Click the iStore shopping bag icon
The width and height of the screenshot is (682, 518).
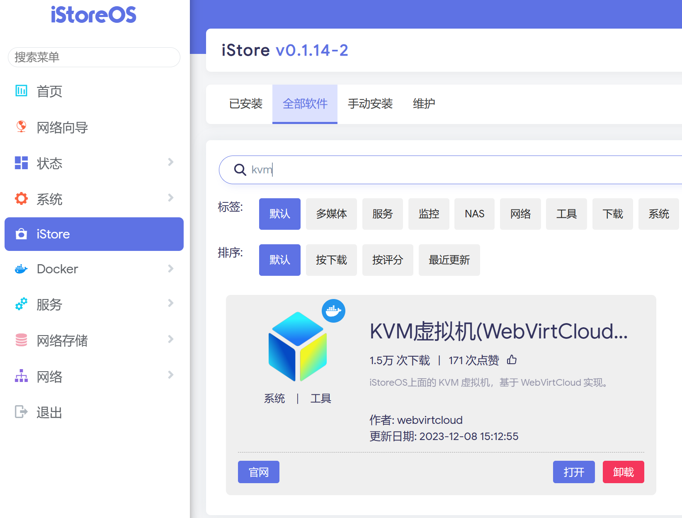point(21,234)
